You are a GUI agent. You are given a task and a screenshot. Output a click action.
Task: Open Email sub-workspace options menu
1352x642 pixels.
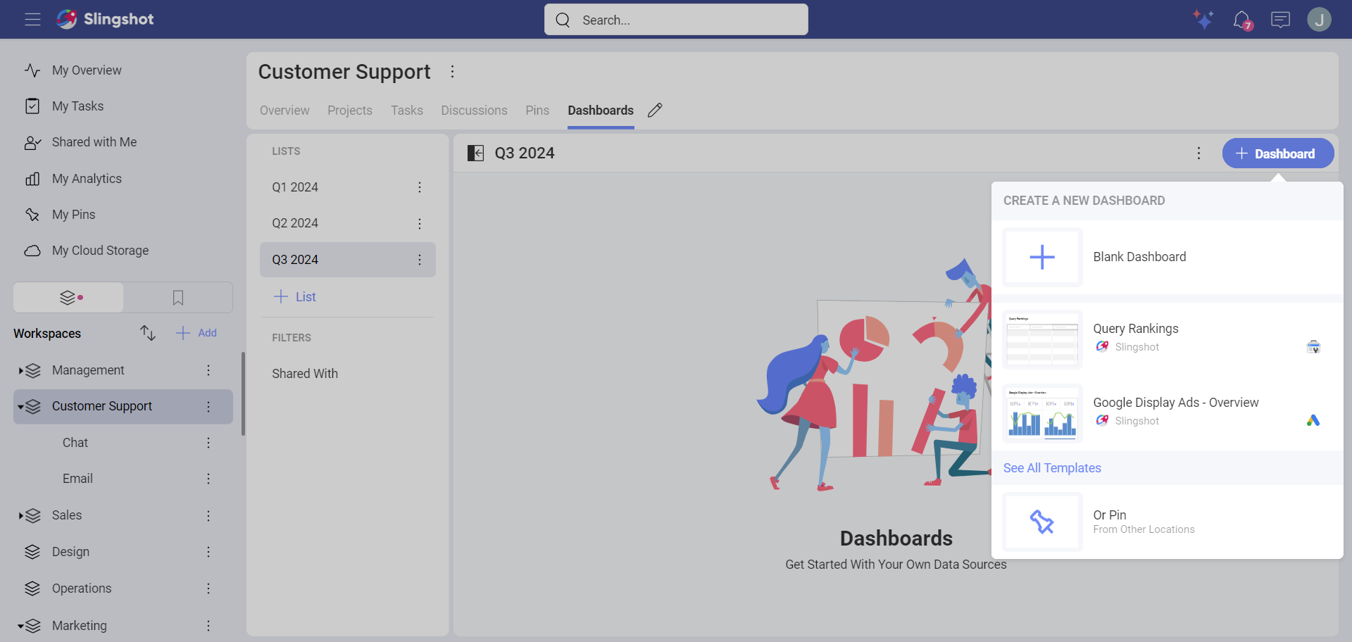coord(208,479)
